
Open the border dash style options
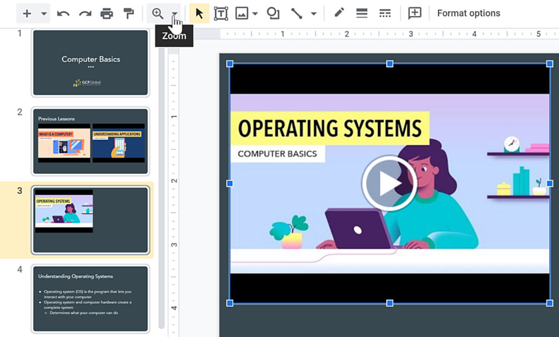tap(384, 14)
